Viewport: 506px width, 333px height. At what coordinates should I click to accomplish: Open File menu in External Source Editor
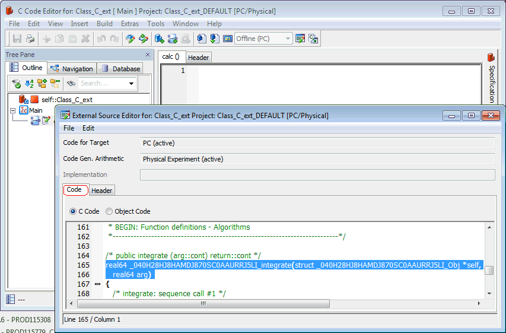(x=69, y=128)
